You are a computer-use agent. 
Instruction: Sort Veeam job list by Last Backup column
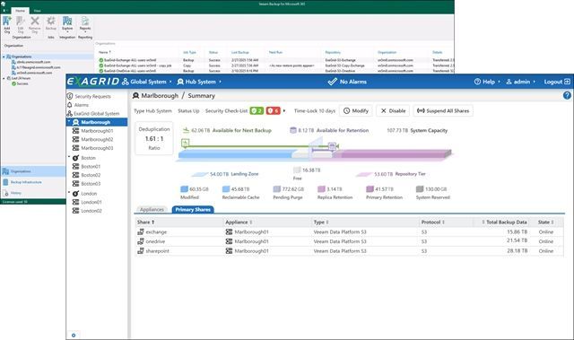click(x=240, y=52)
